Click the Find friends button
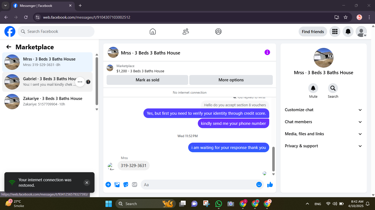 (313, 31)
